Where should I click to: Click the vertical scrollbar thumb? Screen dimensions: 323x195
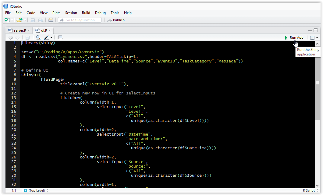coord(317,83)
